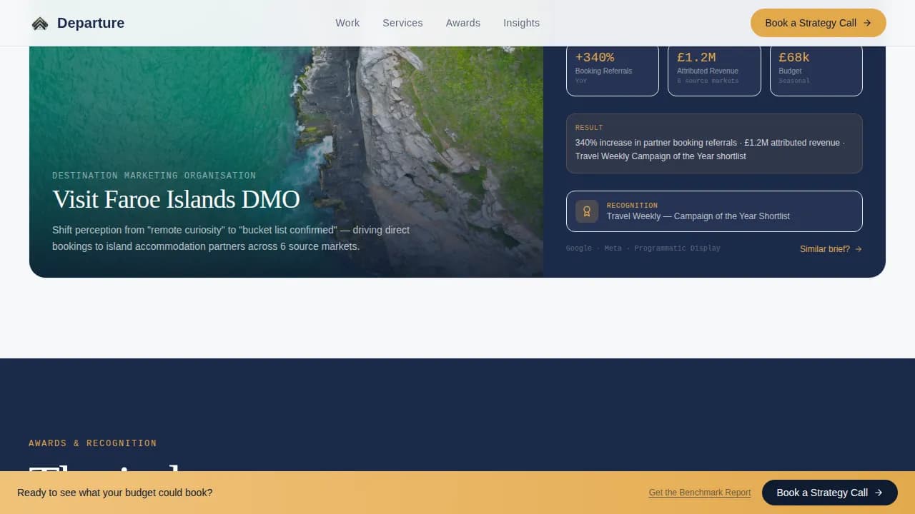The width and height of the screenshot is (915, 514).
Task: Click the £1.2M Attributed Revenue stat card
Action: click(714, 69)
